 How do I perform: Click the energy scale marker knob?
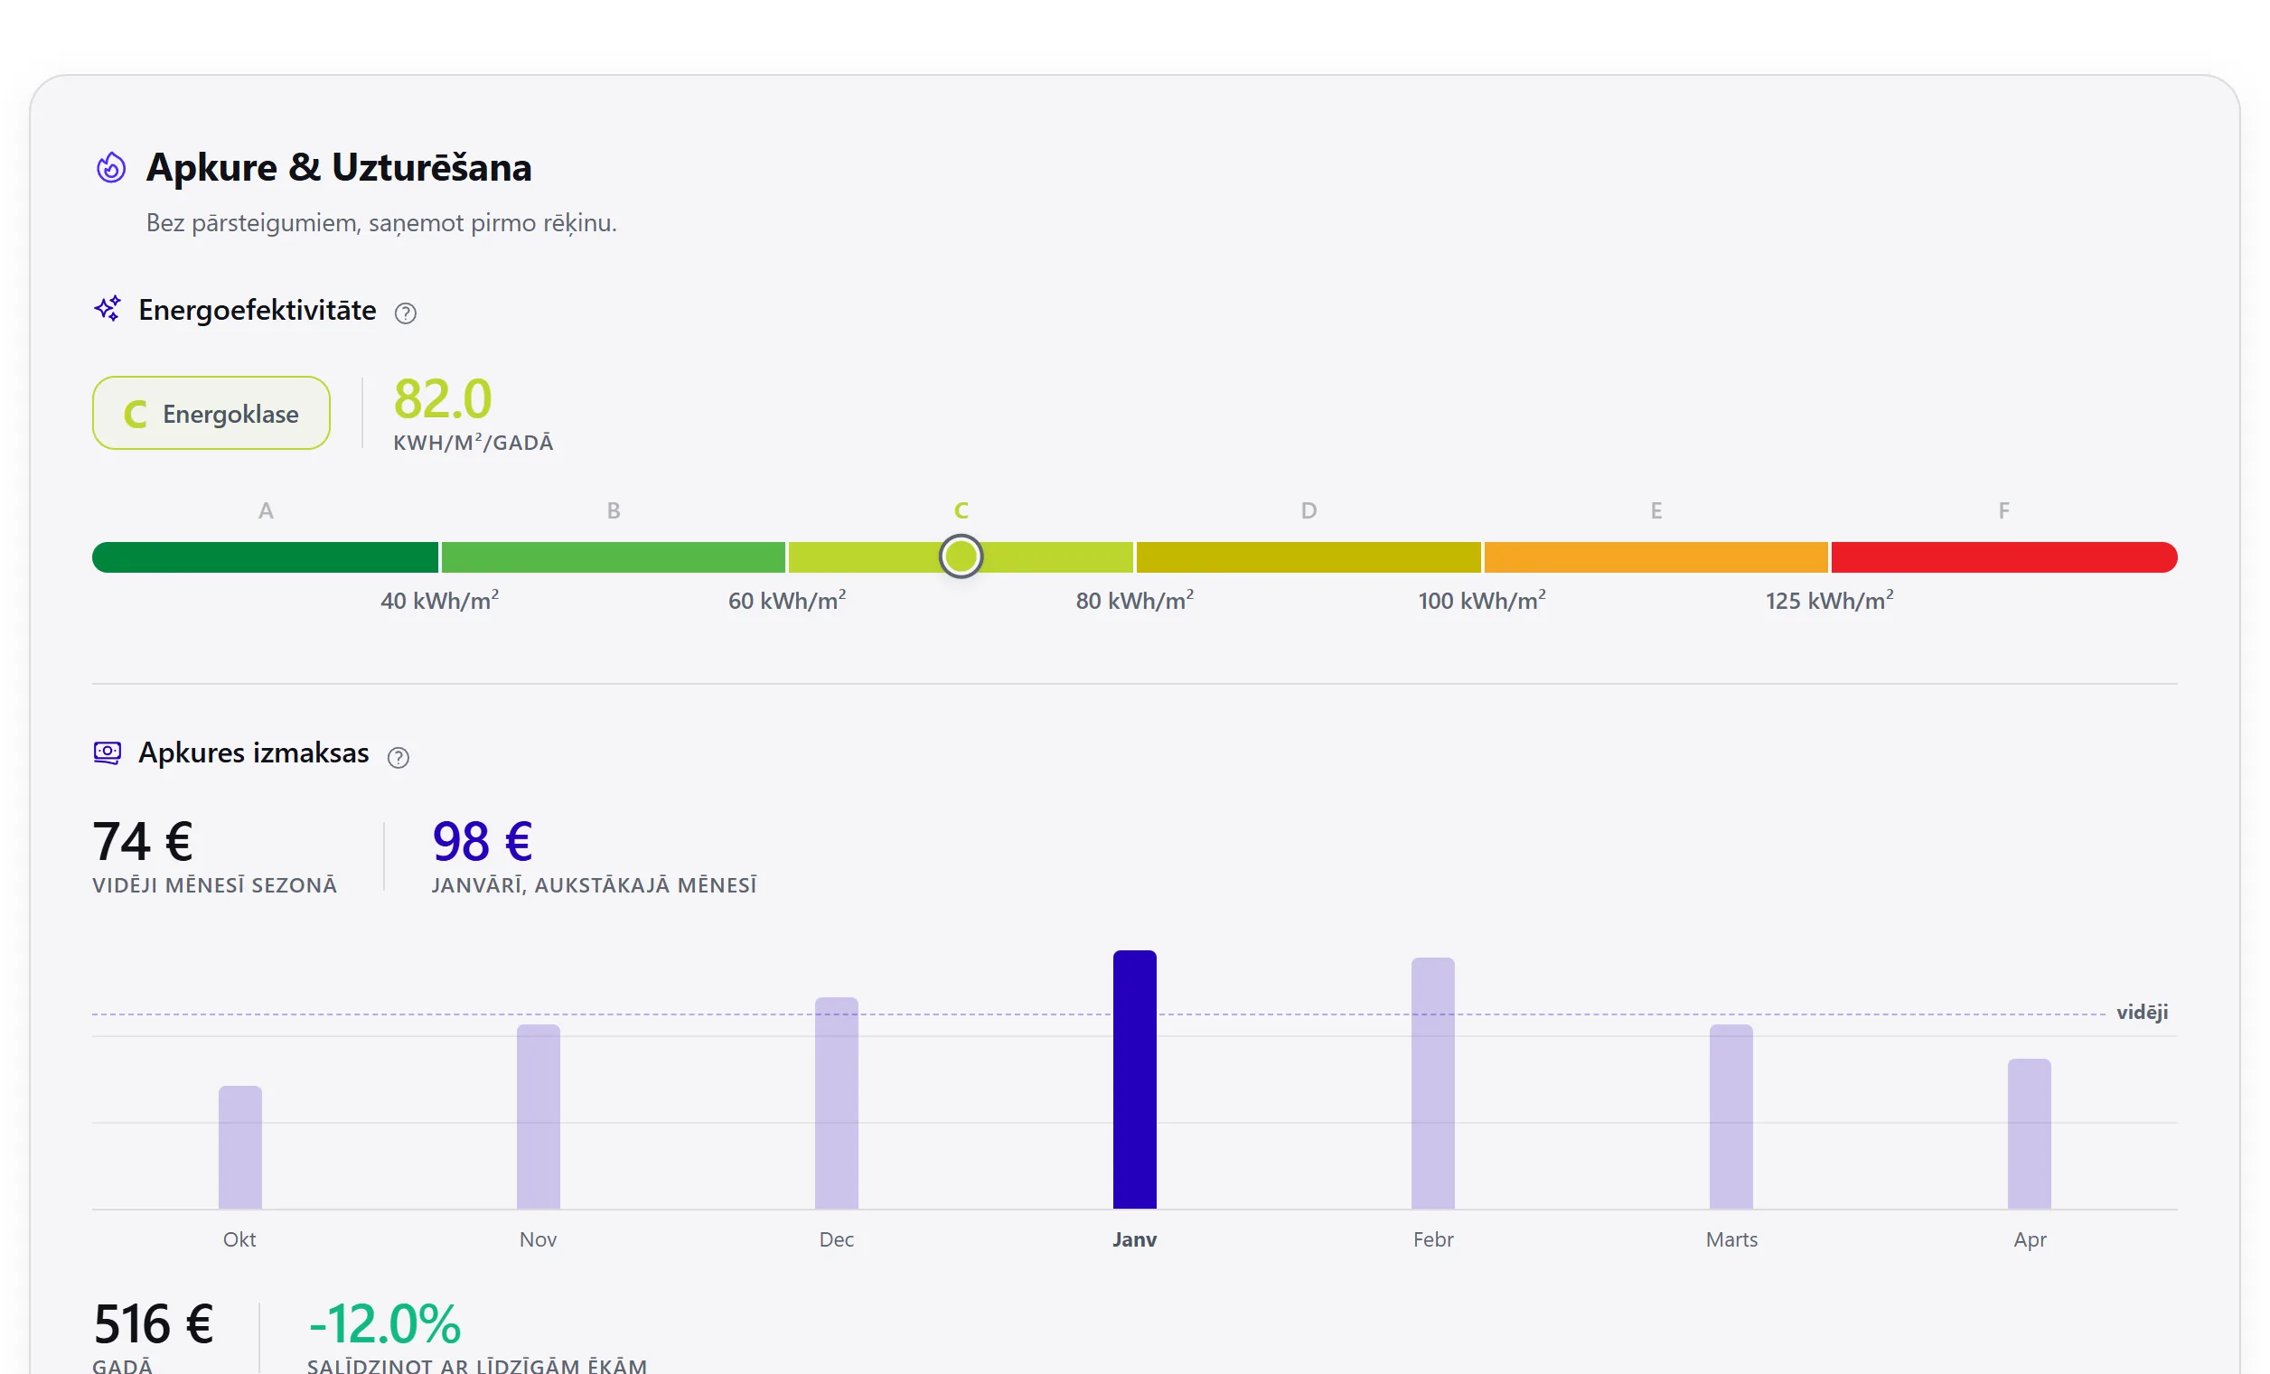pyautogui.click(x=961, y=556)
